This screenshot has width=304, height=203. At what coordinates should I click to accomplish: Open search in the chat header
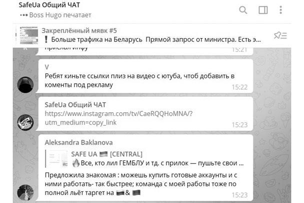(x=243, y=10)
